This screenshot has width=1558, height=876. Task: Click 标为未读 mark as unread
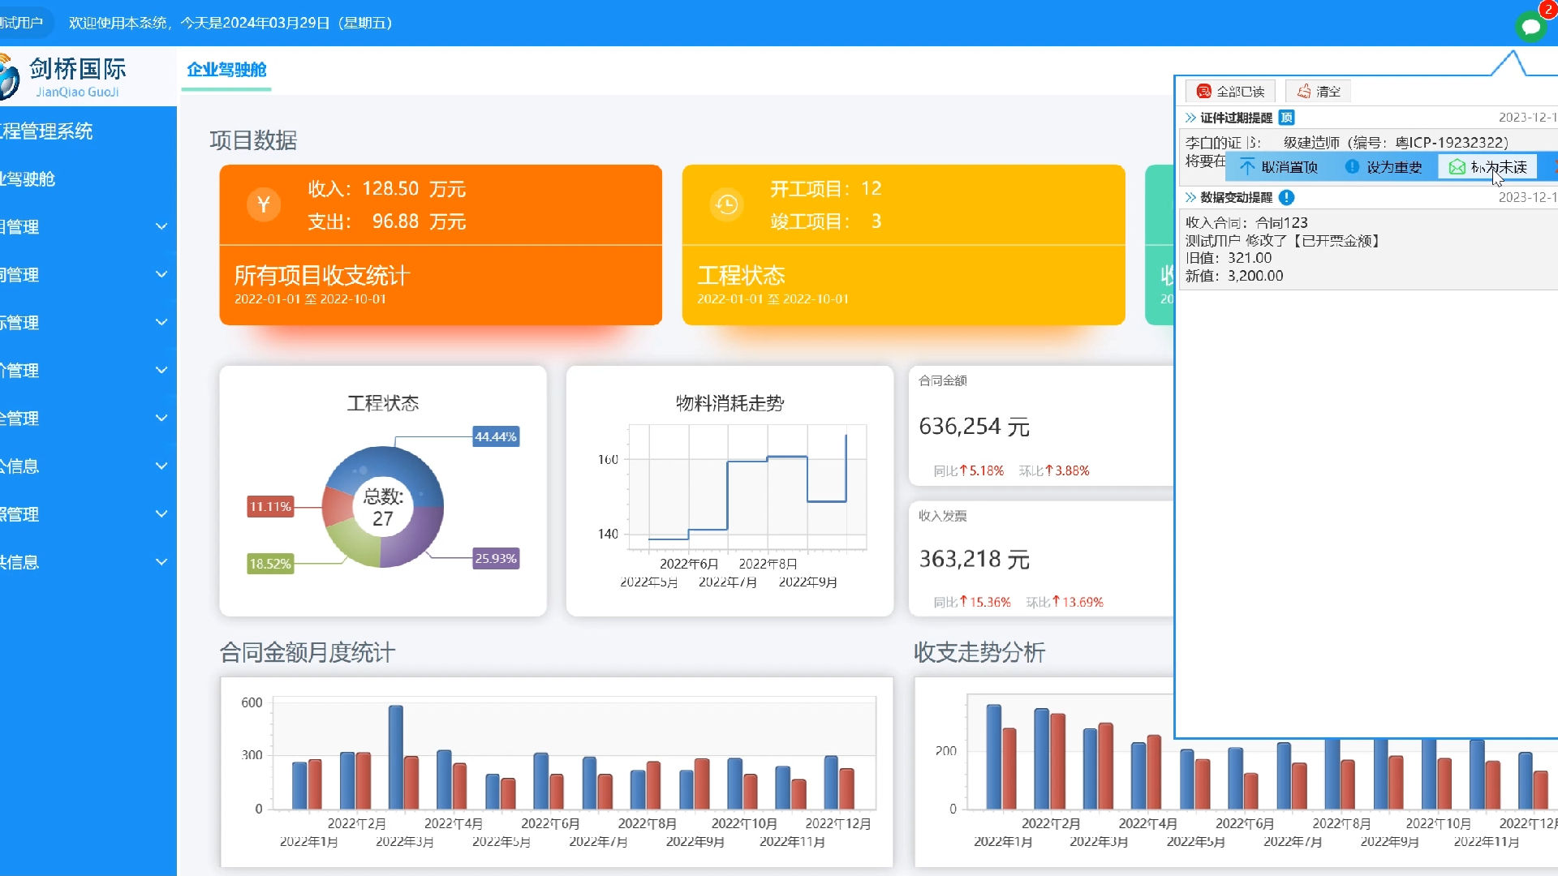[x=1488, y=167]
